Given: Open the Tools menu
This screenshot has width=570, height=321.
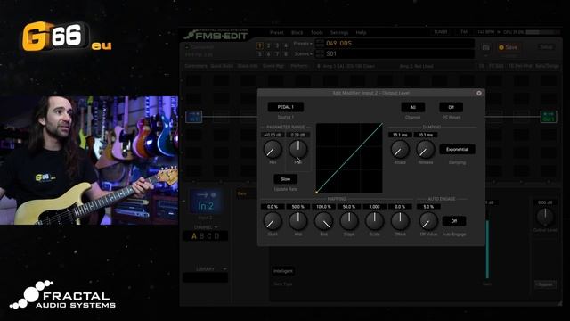Looking at the screenshot, I should 317,33.
